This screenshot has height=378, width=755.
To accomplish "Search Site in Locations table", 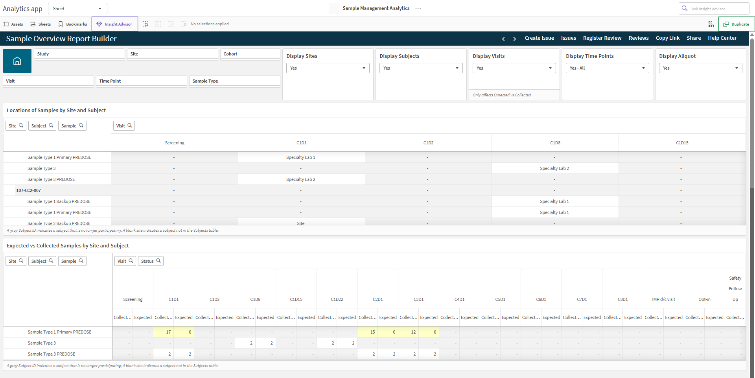I will [x=16, y=126].
